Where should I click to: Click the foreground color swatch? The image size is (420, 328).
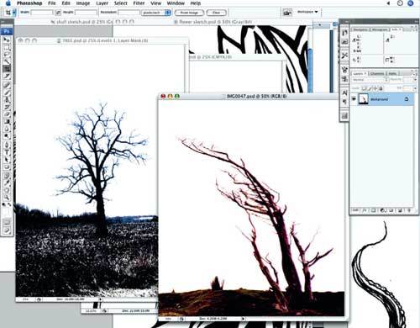tap(6, 211)
